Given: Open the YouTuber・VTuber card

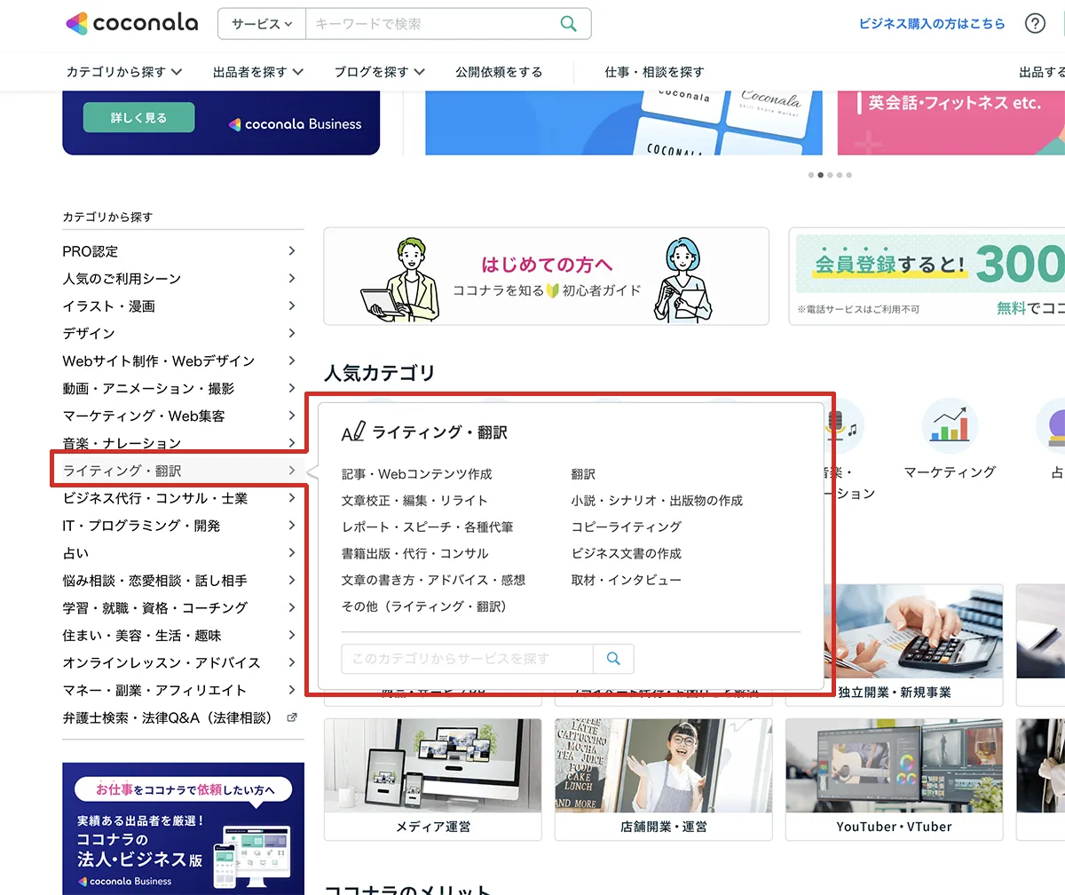Looking at the screenshot, I should (x=895, y=780).
